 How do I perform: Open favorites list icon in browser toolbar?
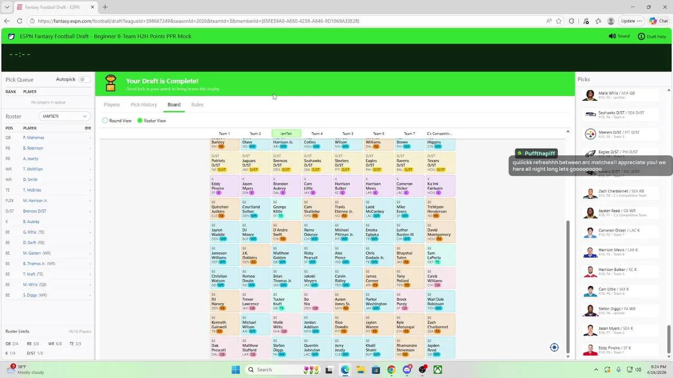point(598,21)
